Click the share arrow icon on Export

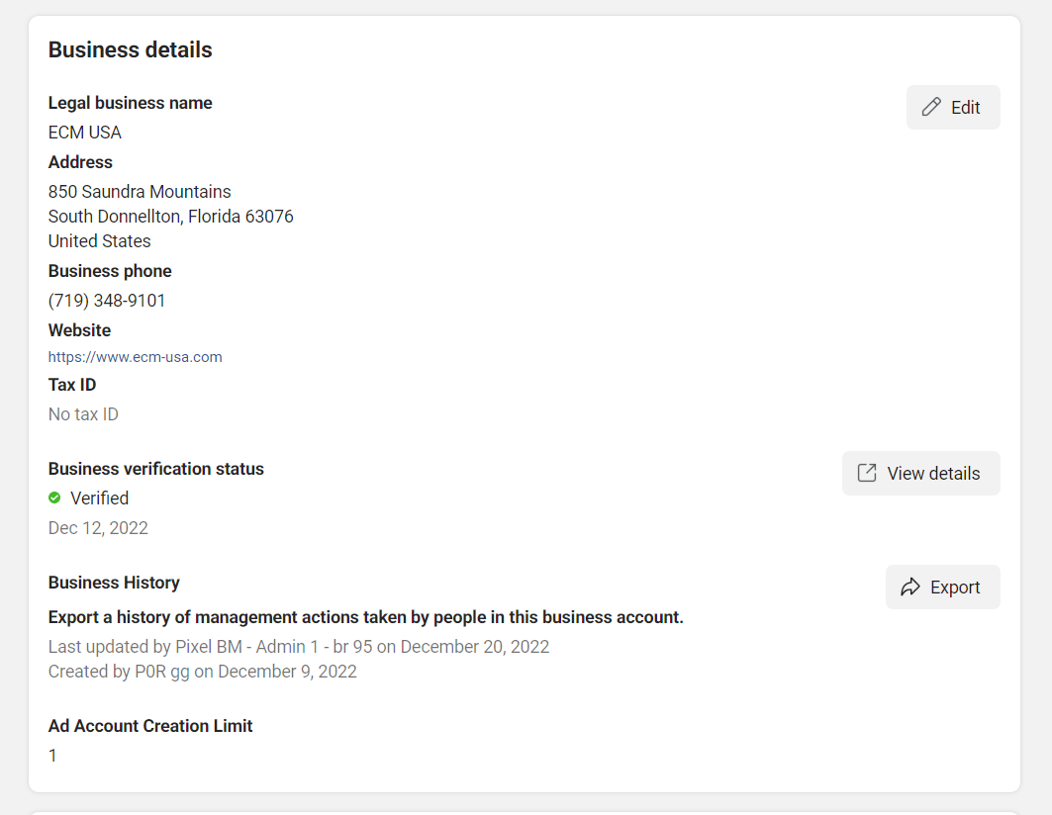[x=910, y=588]
